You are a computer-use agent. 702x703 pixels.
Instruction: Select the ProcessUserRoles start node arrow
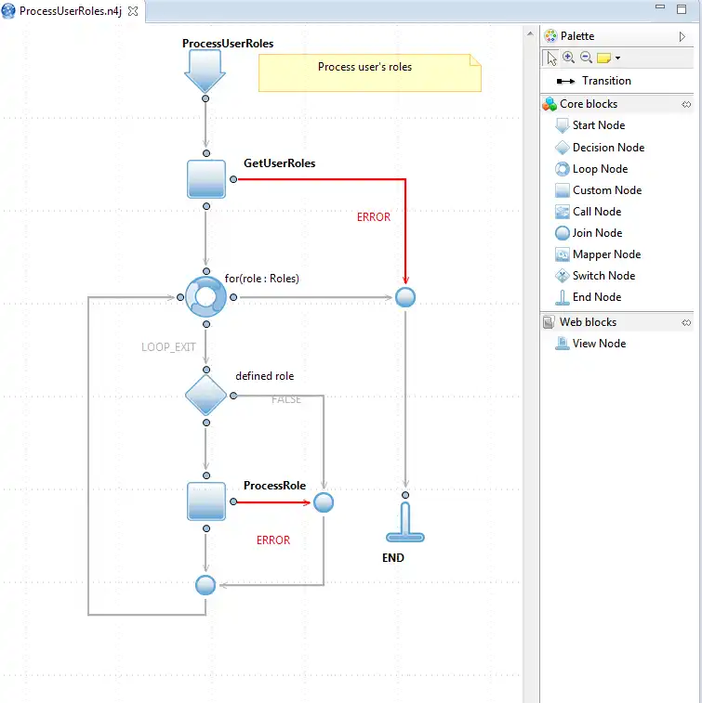click(205, 72)
